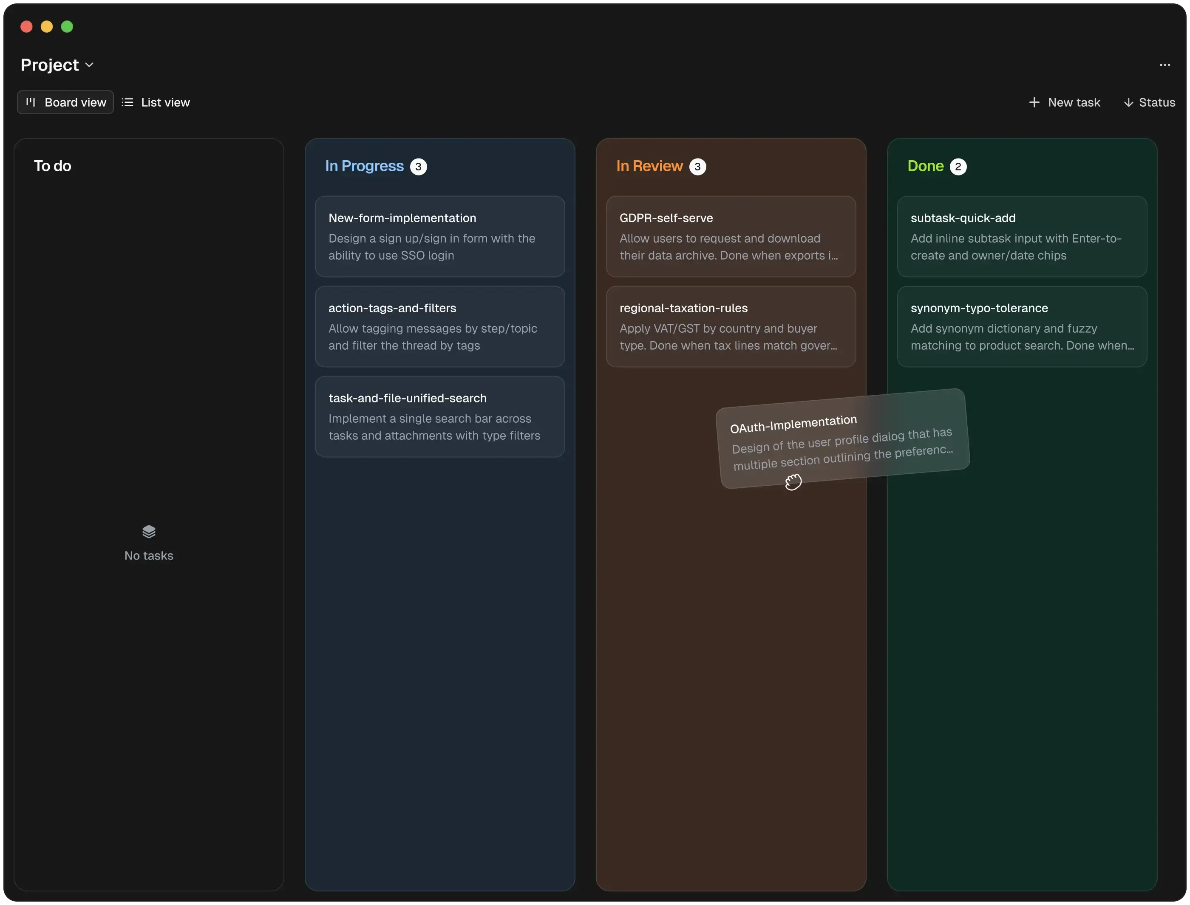Click the Done count badge showing 2

(x=958, y=166)
